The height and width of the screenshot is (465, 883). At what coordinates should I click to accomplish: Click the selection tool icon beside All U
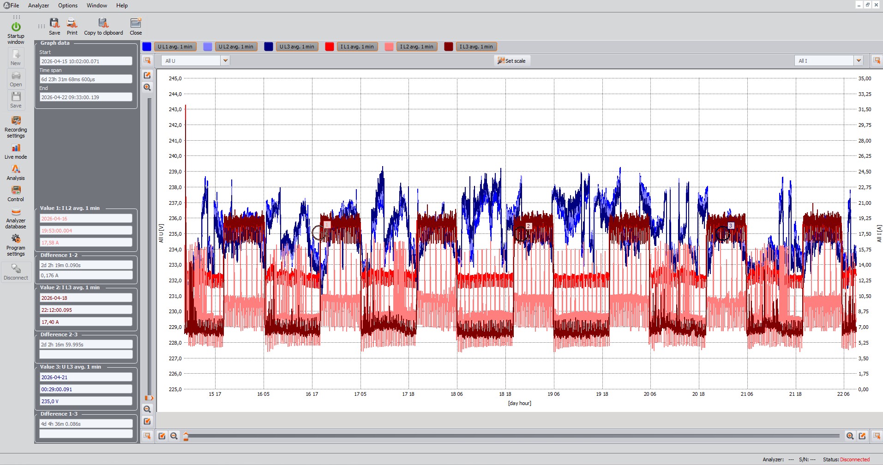147,60
